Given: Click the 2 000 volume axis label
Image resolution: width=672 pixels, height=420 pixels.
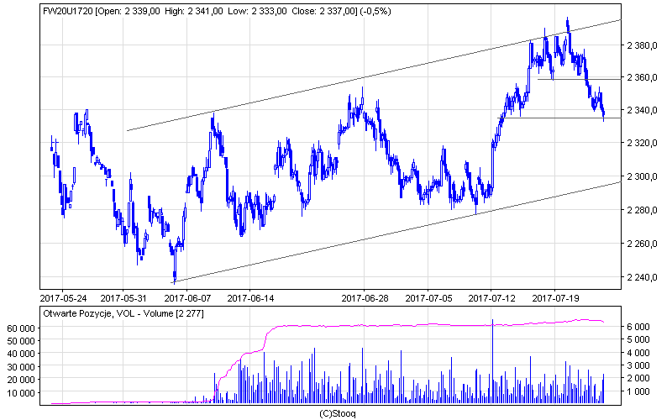Looking at the screenshot, I should (638, 379).
